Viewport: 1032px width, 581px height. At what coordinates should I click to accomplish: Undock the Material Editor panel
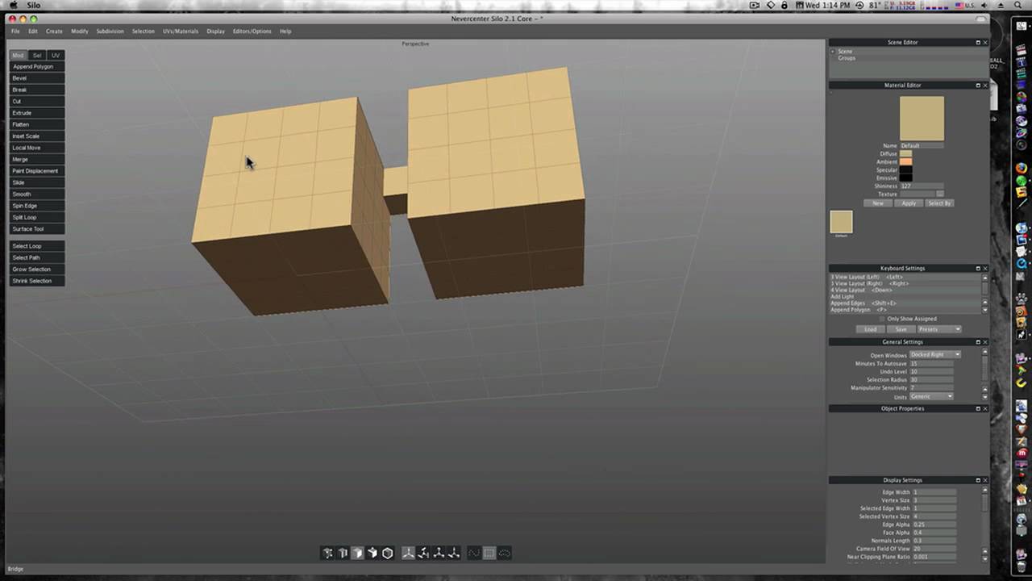tap(978, 85)
